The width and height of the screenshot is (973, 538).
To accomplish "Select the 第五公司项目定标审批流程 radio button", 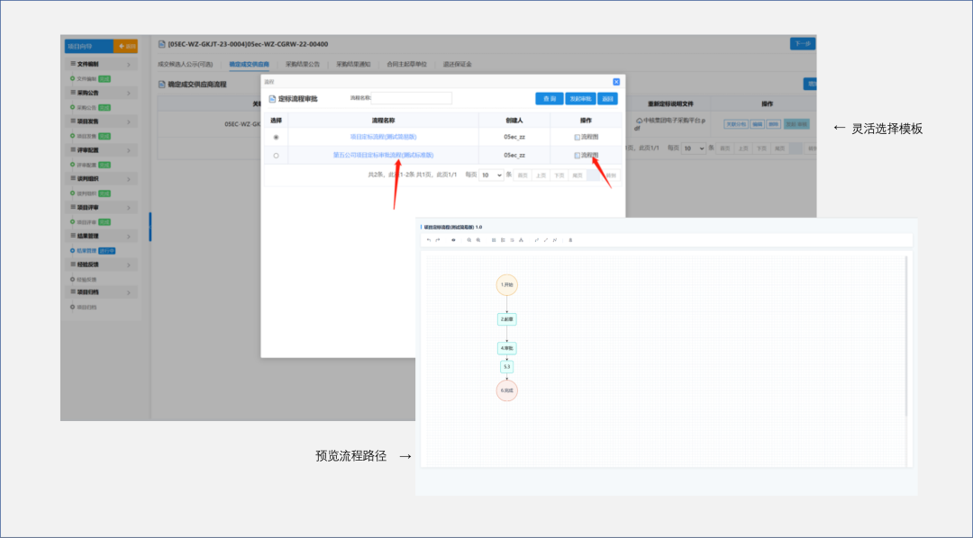I will click(x=276, y=156).
